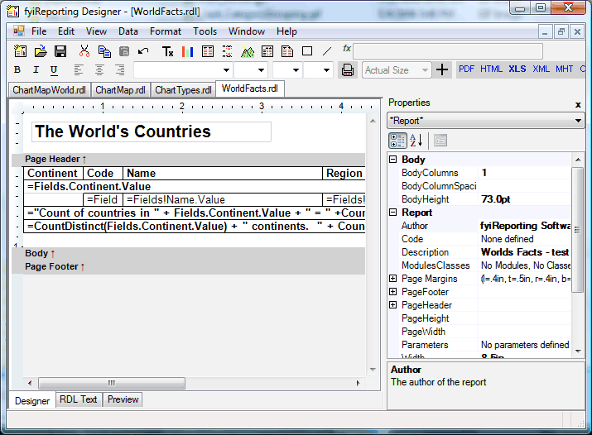Viewport: 592px width, 435px height.
Task: Switch to the ChartTypes.rdl tab
Action: tap(183, 90)
